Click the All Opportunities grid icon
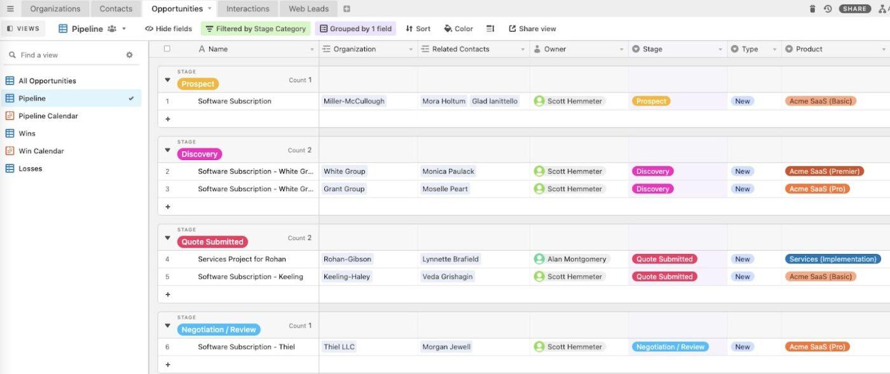The height and width of the screenshot is (374, 890). (x=10, y=81)
